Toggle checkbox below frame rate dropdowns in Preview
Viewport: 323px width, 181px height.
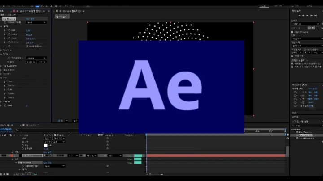pos(292,56)
